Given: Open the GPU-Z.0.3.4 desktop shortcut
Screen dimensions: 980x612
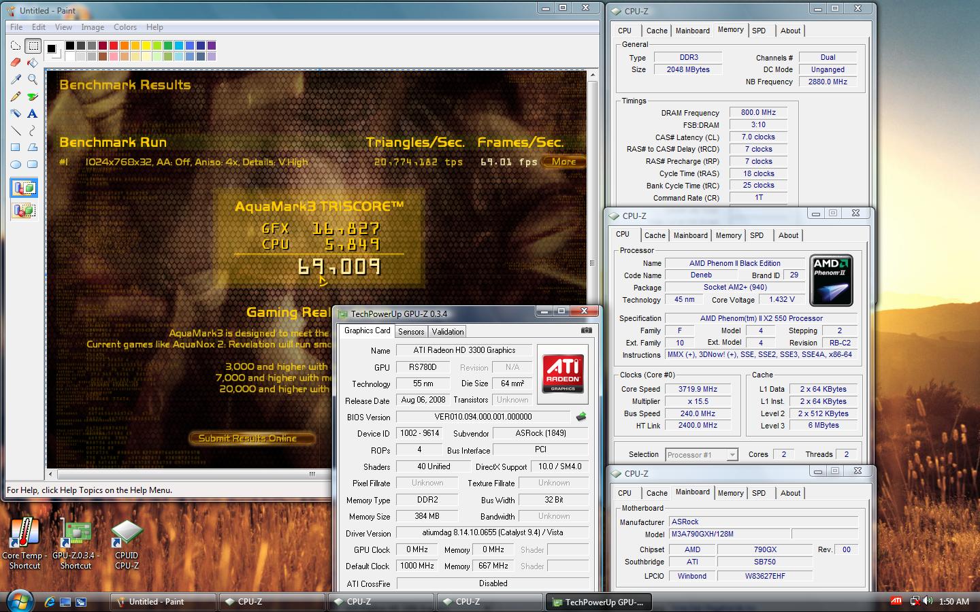Looking at the screenshot, I should point(75,544).
